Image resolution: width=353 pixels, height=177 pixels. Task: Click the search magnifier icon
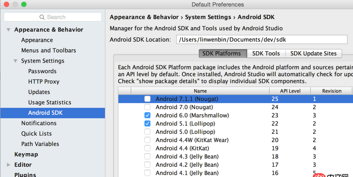(x=42, y=17)
